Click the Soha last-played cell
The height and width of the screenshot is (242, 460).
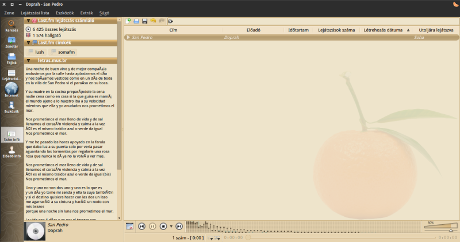point(419,37)
